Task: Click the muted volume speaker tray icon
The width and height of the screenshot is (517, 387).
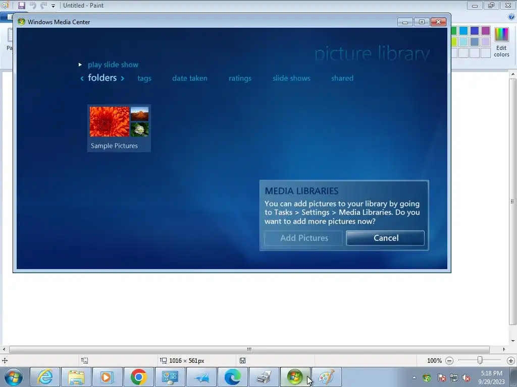Action: [x=466, y=377]
